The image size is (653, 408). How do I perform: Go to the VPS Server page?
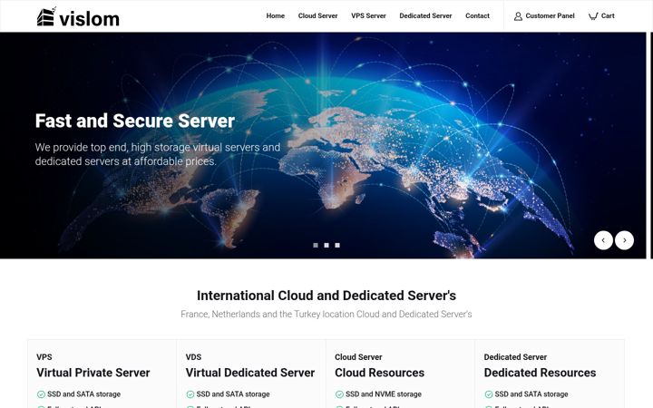(x=368, y=15)
